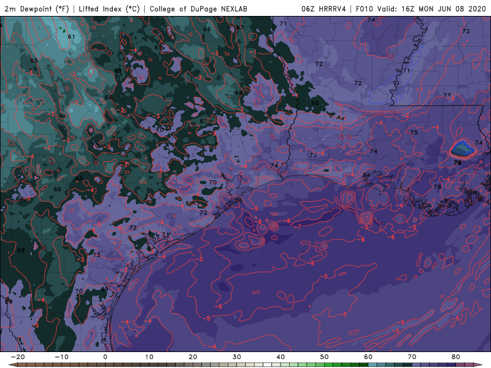This screenshot has width=491, height=368.
Task: Click the 0 tick label on the colorbar
Action: (105, 357)
